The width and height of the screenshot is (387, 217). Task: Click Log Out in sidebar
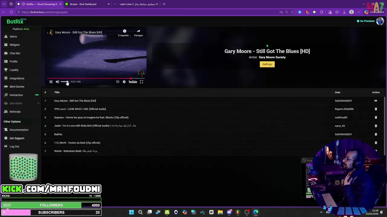pos(14,146)
